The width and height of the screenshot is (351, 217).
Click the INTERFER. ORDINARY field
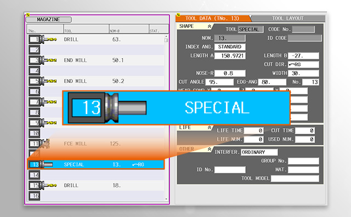click(259, 152)
